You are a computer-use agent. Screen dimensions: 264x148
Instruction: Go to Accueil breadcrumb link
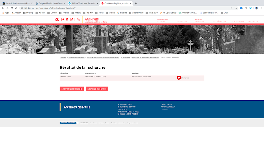tap(63, 58)
